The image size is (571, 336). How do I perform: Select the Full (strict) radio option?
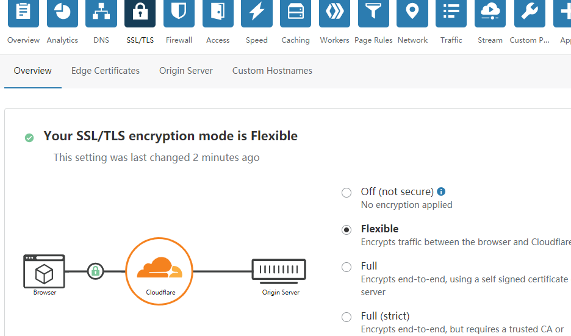pyautogui.click(x=347, y=316)
